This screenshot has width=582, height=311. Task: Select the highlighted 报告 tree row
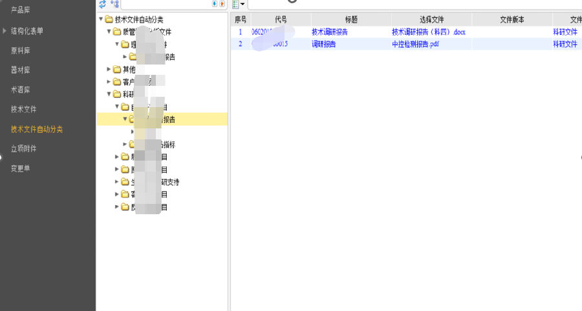[162, 119]
